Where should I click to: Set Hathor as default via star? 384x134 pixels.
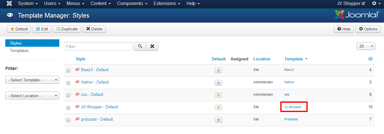pos(219,83)
